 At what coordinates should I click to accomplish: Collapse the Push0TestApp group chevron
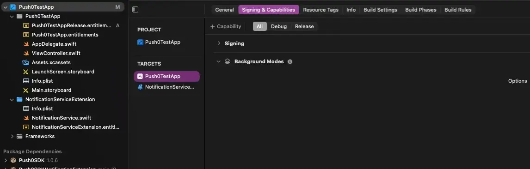[12, 16]
